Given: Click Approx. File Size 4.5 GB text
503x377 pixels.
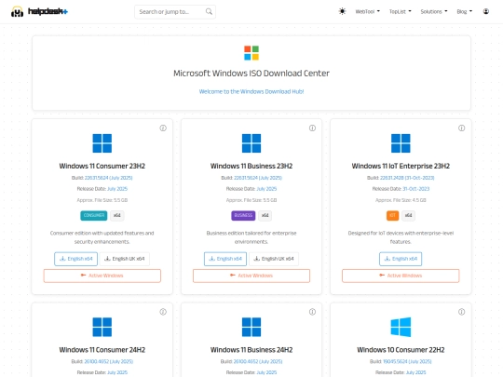Looking at the screenshot, I should pos(401,200).
